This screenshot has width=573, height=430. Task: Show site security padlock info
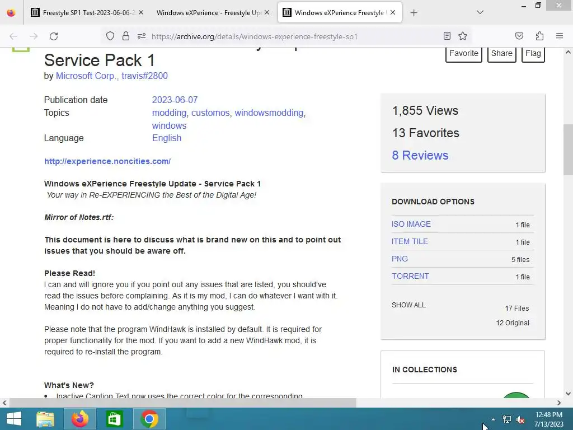point(126,36)
